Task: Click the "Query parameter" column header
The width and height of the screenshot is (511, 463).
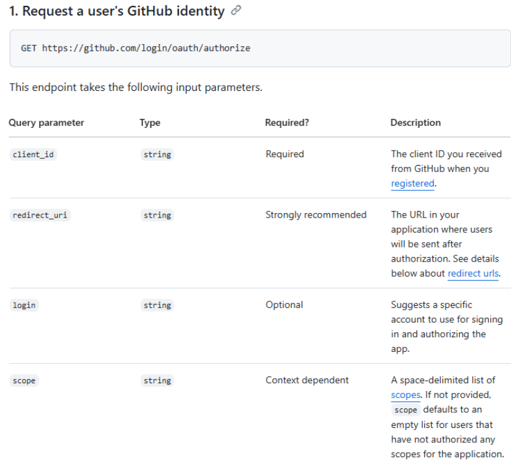Action: point(46,123)
